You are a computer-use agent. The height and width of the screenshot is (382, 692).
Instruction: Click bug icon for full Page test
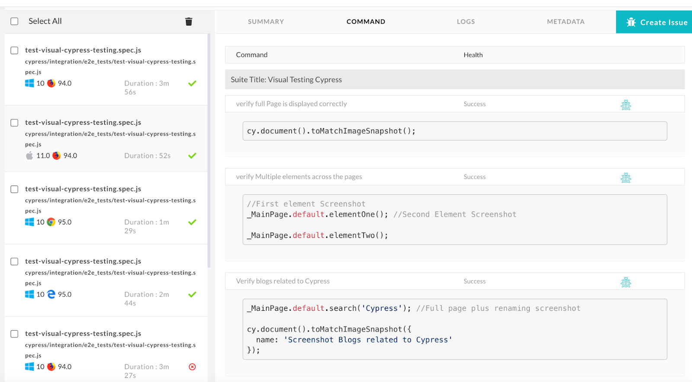[625, 105]
